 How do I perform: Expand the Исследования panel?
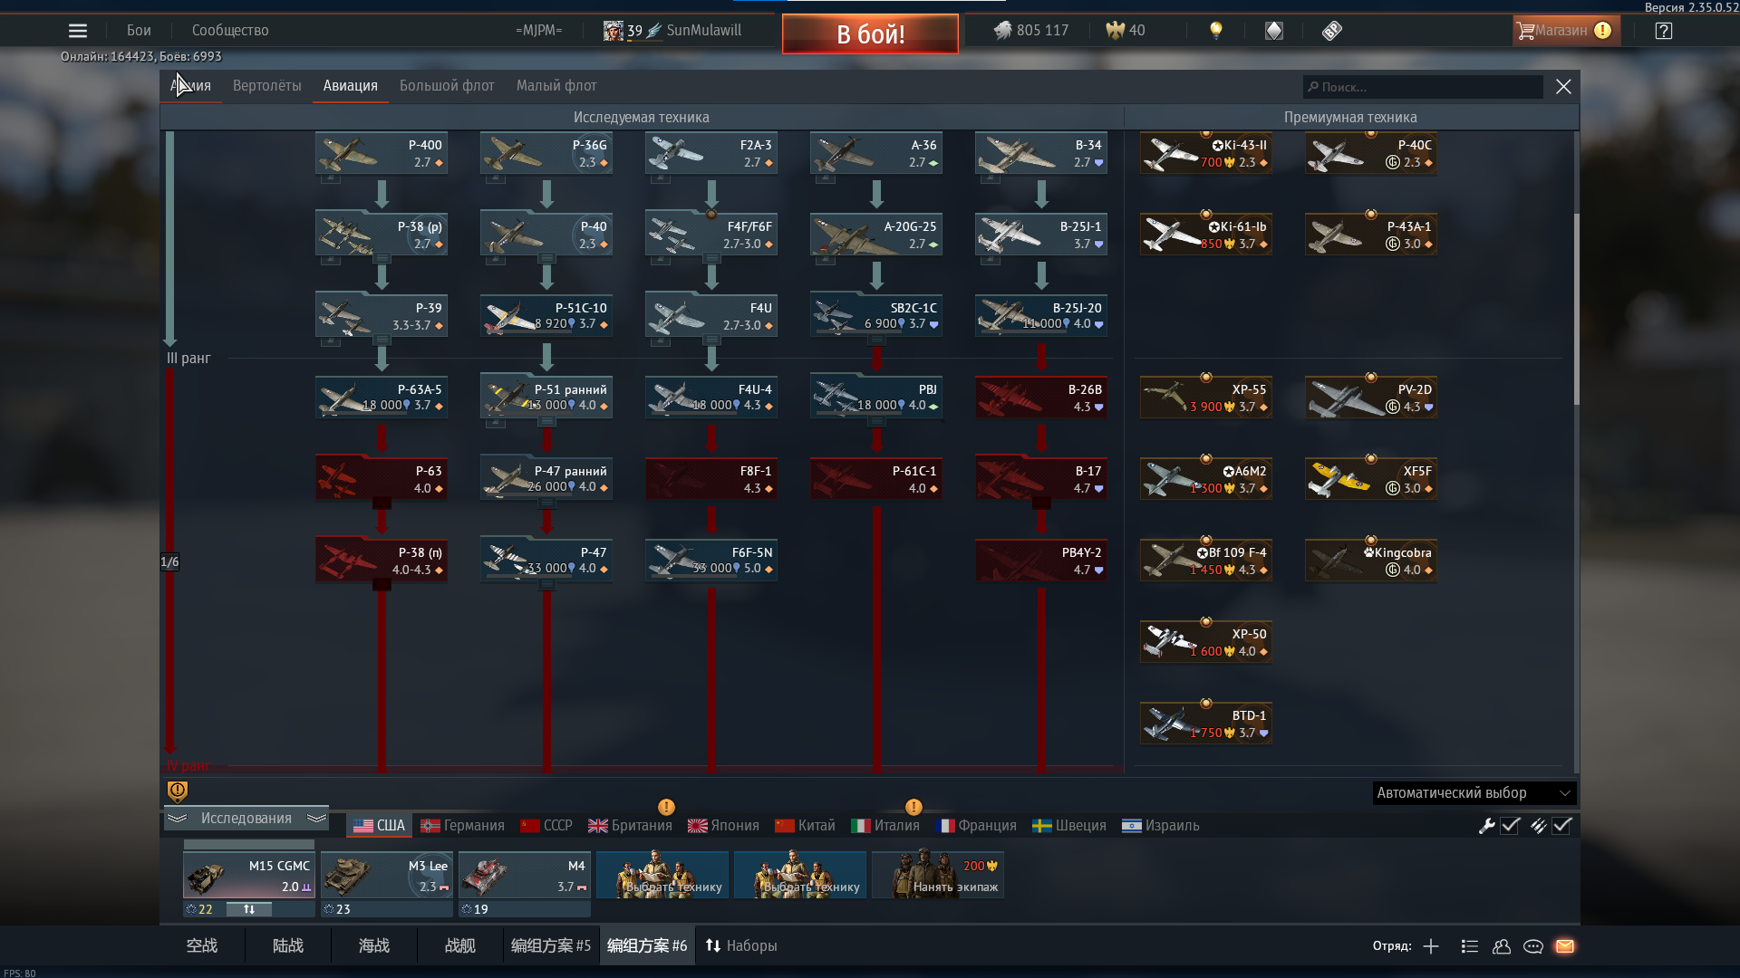click(246, 819)
